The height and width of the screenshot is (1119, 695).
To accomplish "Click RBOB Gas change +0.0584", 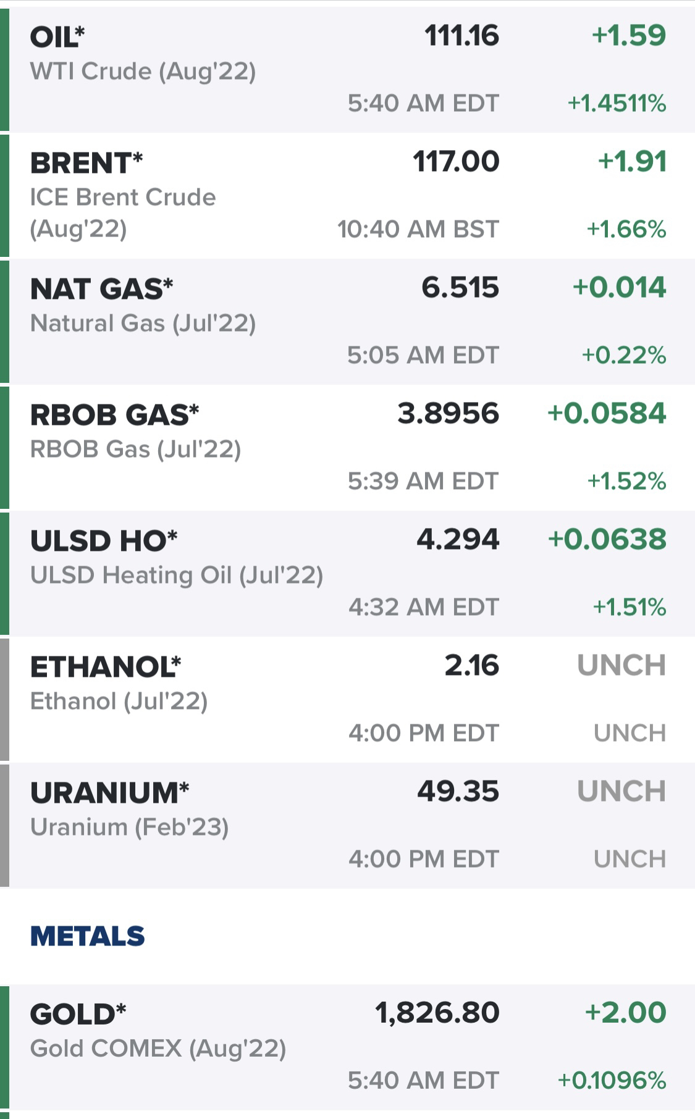I will pos(607,414).
